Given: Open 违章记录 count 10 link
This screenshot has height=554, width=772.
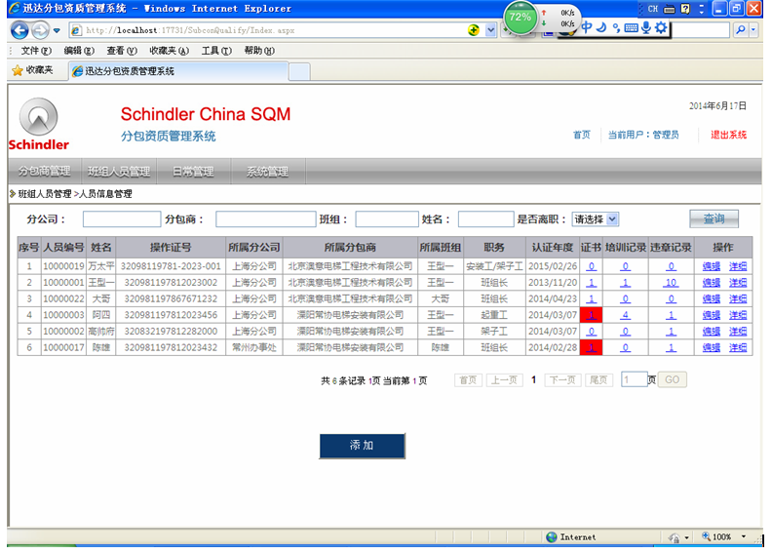Looking at the screenshot, I should point(671,283).
